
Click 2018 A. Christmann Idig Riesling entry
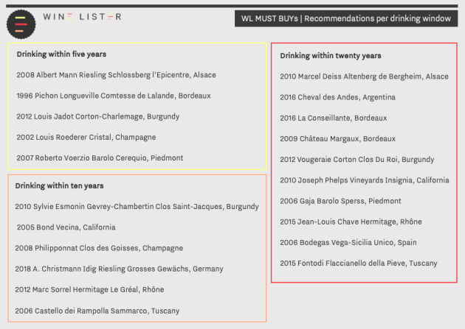pos(120,269)
